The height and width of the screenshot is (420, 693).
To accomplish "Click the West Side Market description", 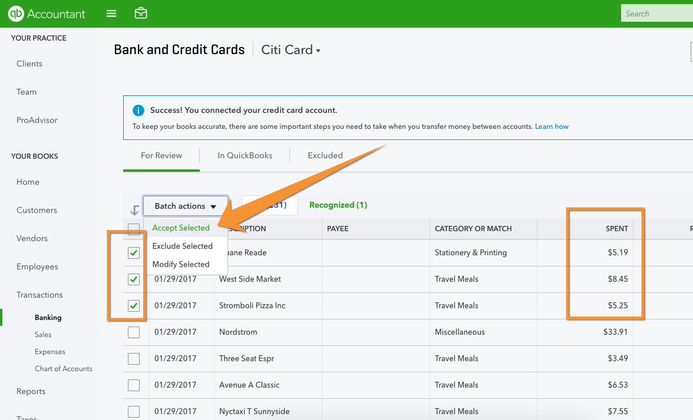I will tap(250, 279).
